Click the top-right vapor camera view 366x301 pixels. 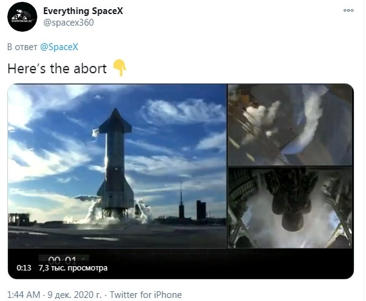290,125
